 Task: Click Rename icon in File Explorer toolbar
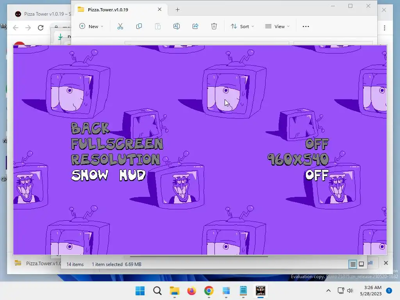177,26
